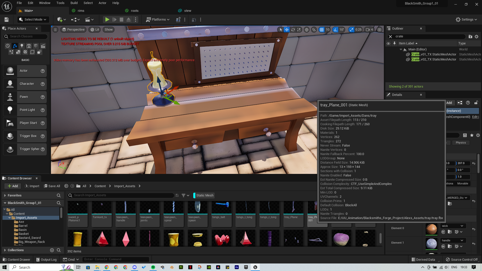Open the Perspective view mode dropdown
482x271 pixels.
click(x=73, y=30)
